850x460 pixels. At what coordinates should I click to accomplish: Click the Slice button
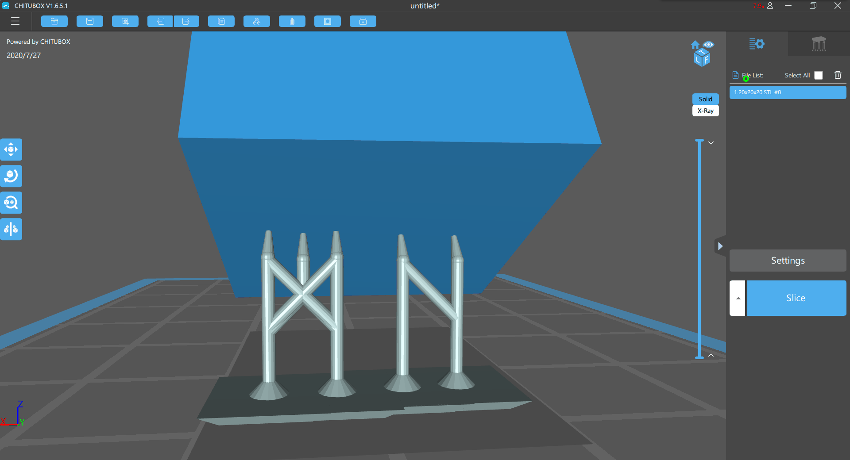[796, 298]
